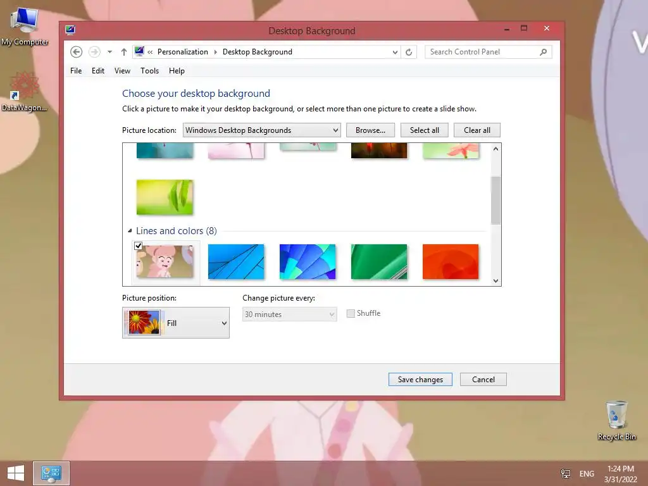Screen dimensions: 648x486
Task: Select the dark orange flower wallpaper thumbnail
Action: coord(379,151)
